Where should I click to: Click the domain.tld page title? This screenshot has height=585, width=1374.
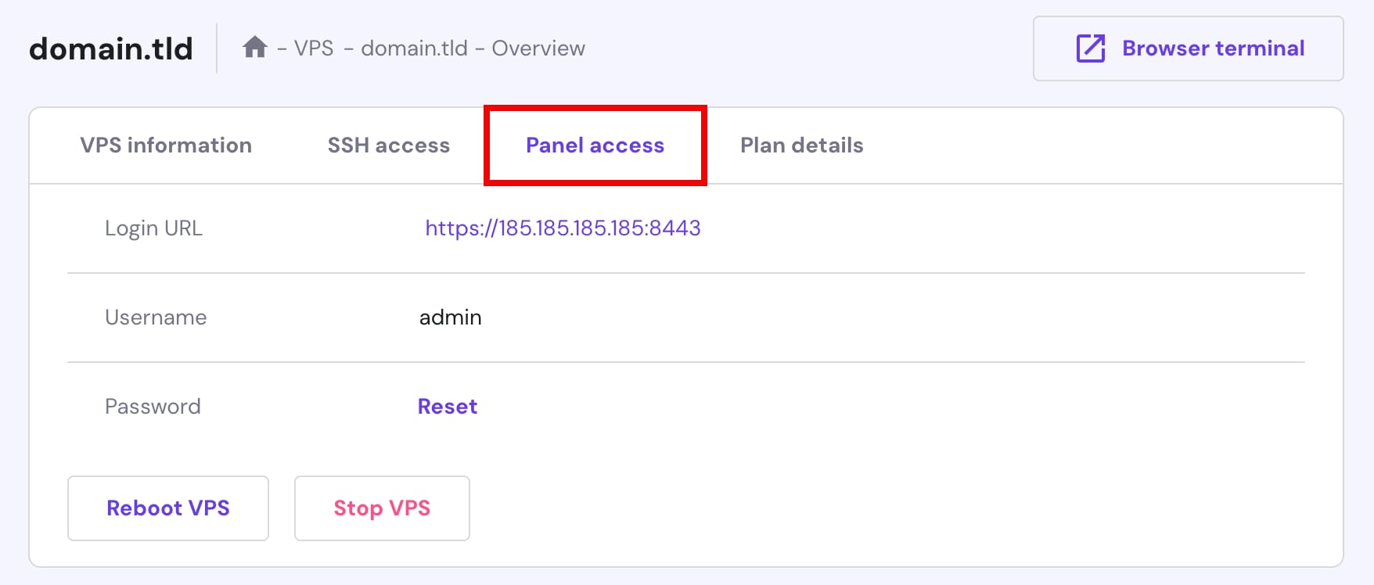tap(110, 48)
